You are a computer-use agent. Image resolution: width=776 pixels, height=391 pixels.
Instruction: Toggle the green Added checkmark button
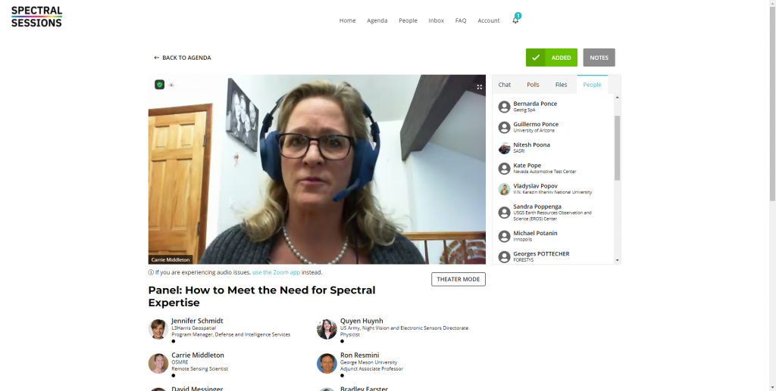tap(552, 57)
